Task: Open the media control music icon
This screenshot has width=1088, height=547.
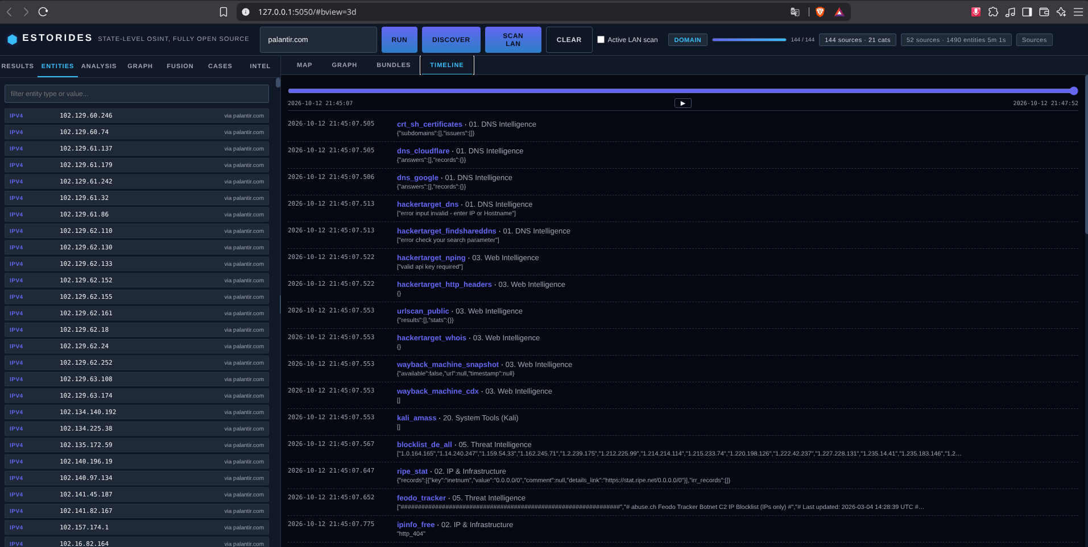Action: pos(1010,12)
